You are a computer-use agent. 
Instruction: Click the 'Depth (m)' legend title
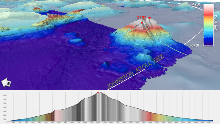click(215, 22)
